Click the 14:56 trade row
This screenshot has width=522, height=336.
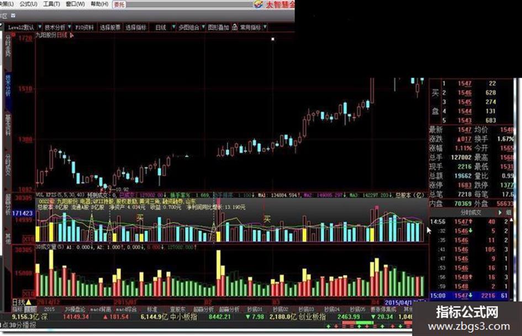(469, 222)
